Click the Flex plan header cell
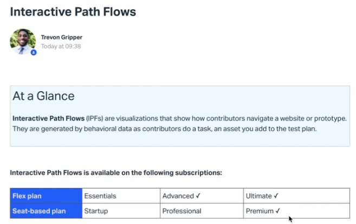 pos(46,196)
